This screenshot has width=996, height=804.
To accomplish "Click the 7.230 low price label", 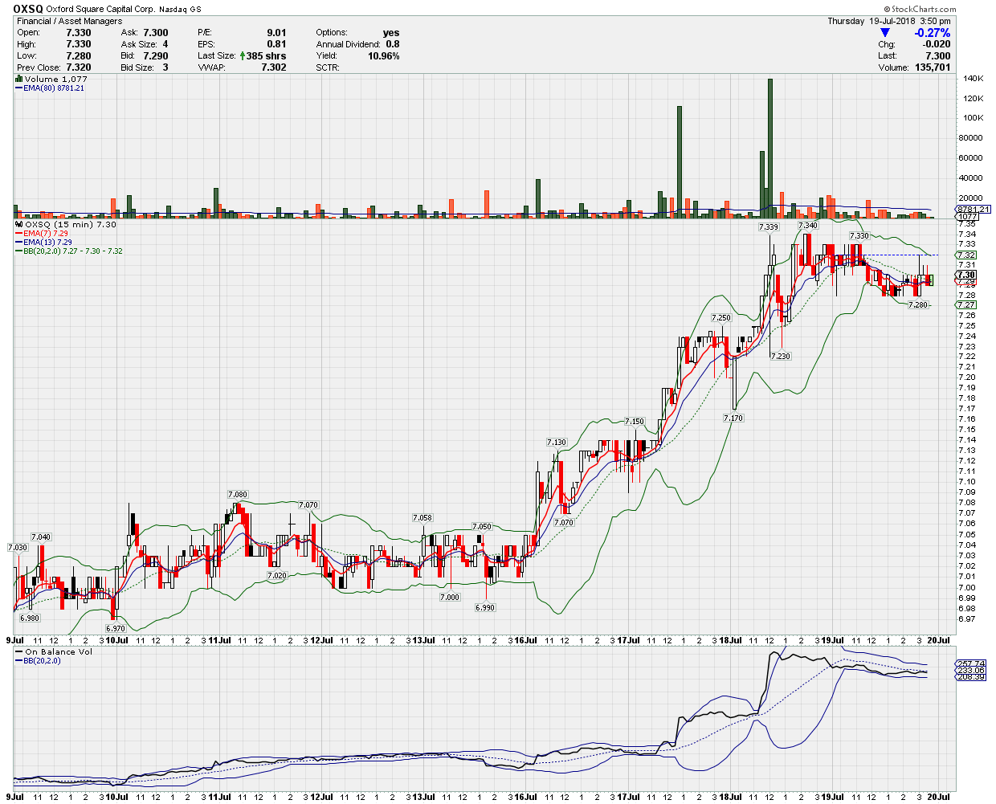I will click(x=781, y=356).
